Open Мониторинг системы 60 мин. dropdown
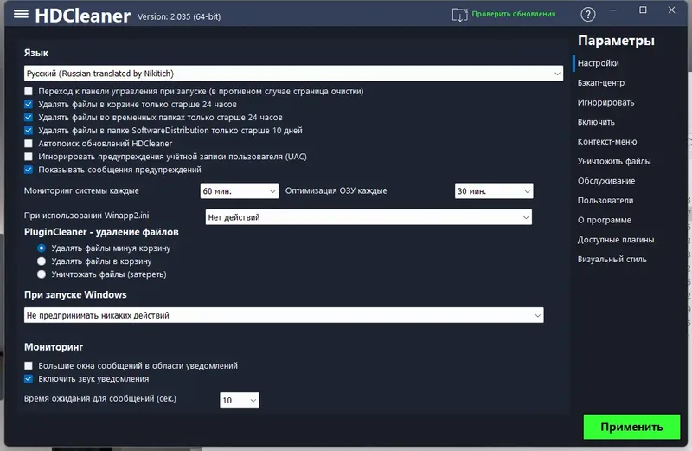 click(240, 190)
